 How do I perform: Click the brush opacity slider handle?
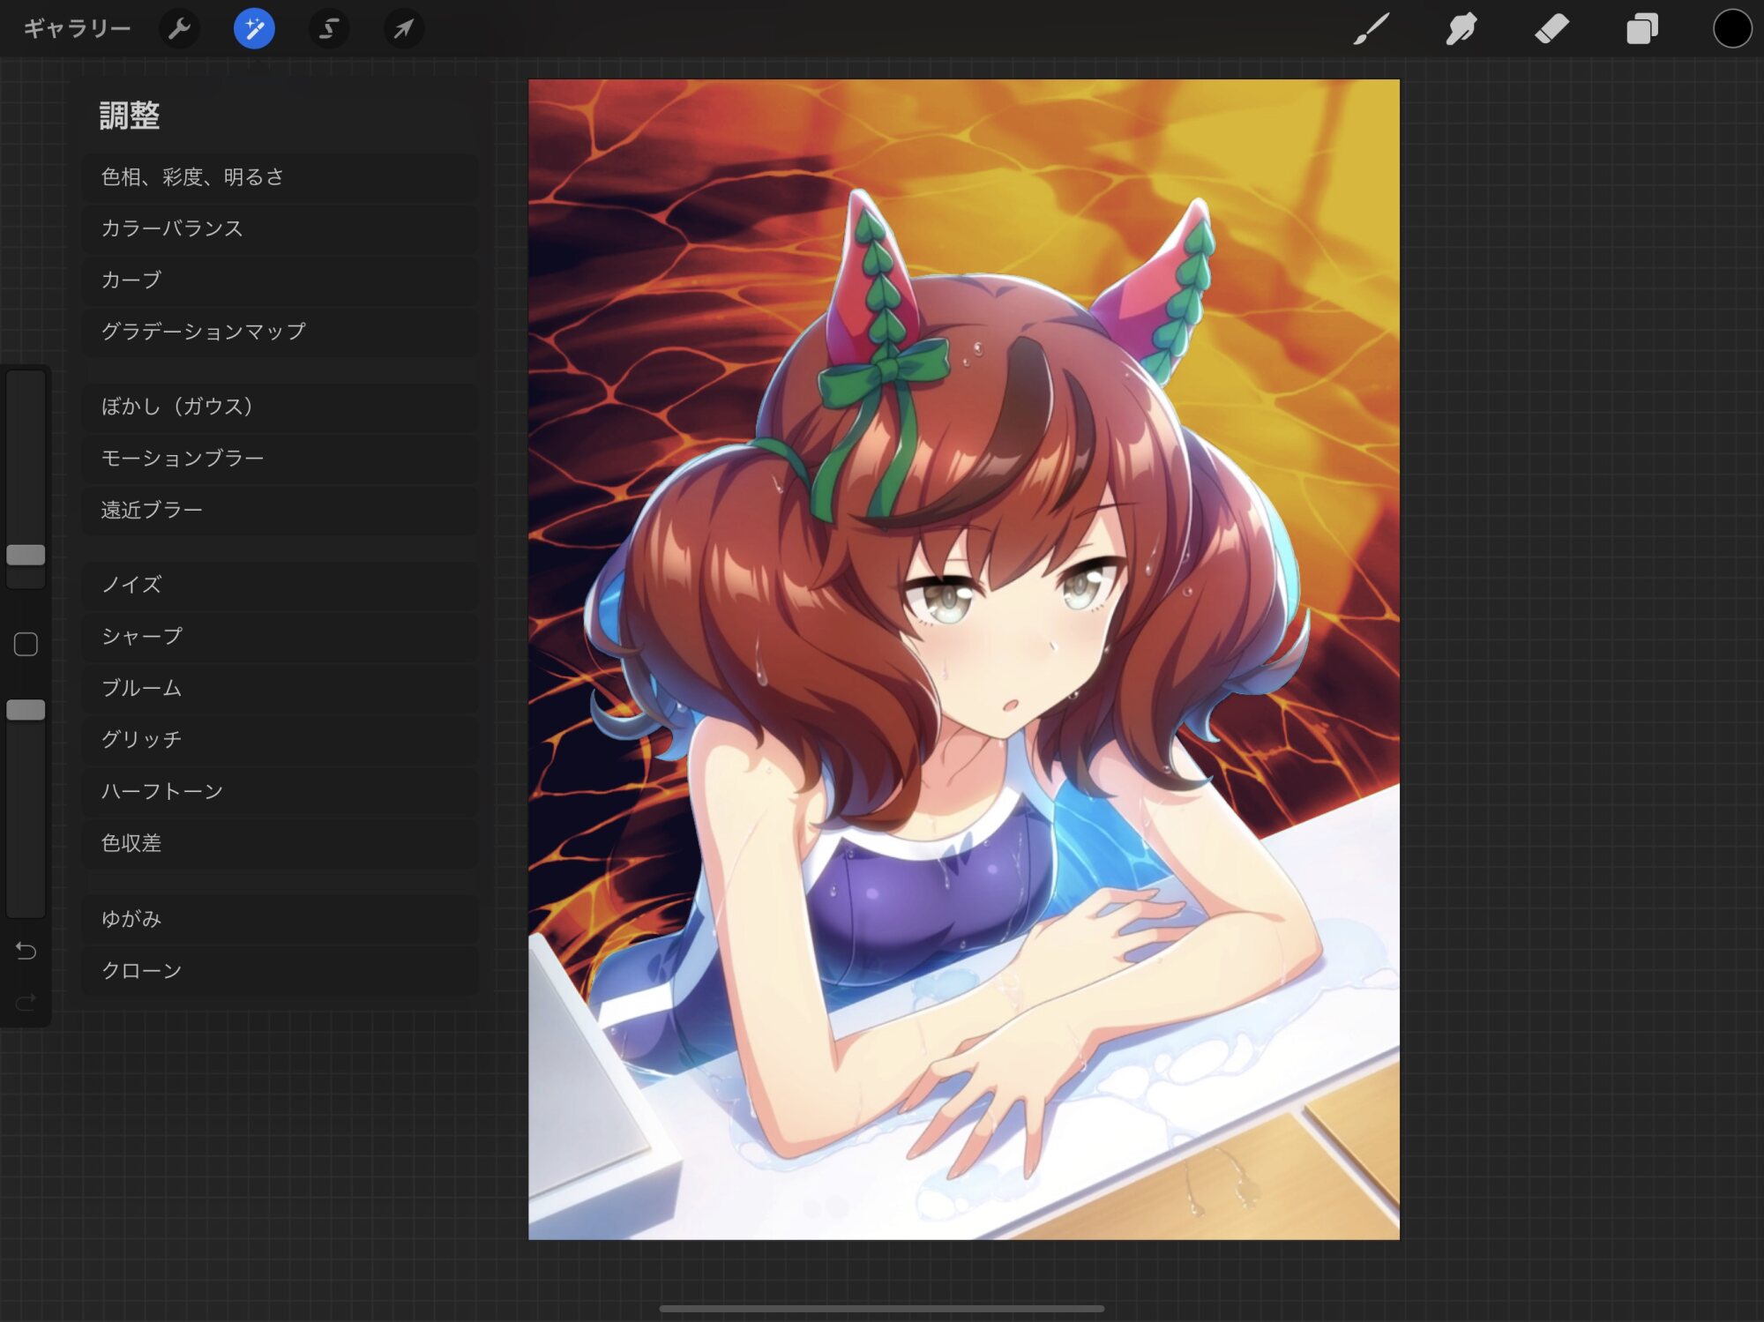pyautogui.click(x=26, y=710)
